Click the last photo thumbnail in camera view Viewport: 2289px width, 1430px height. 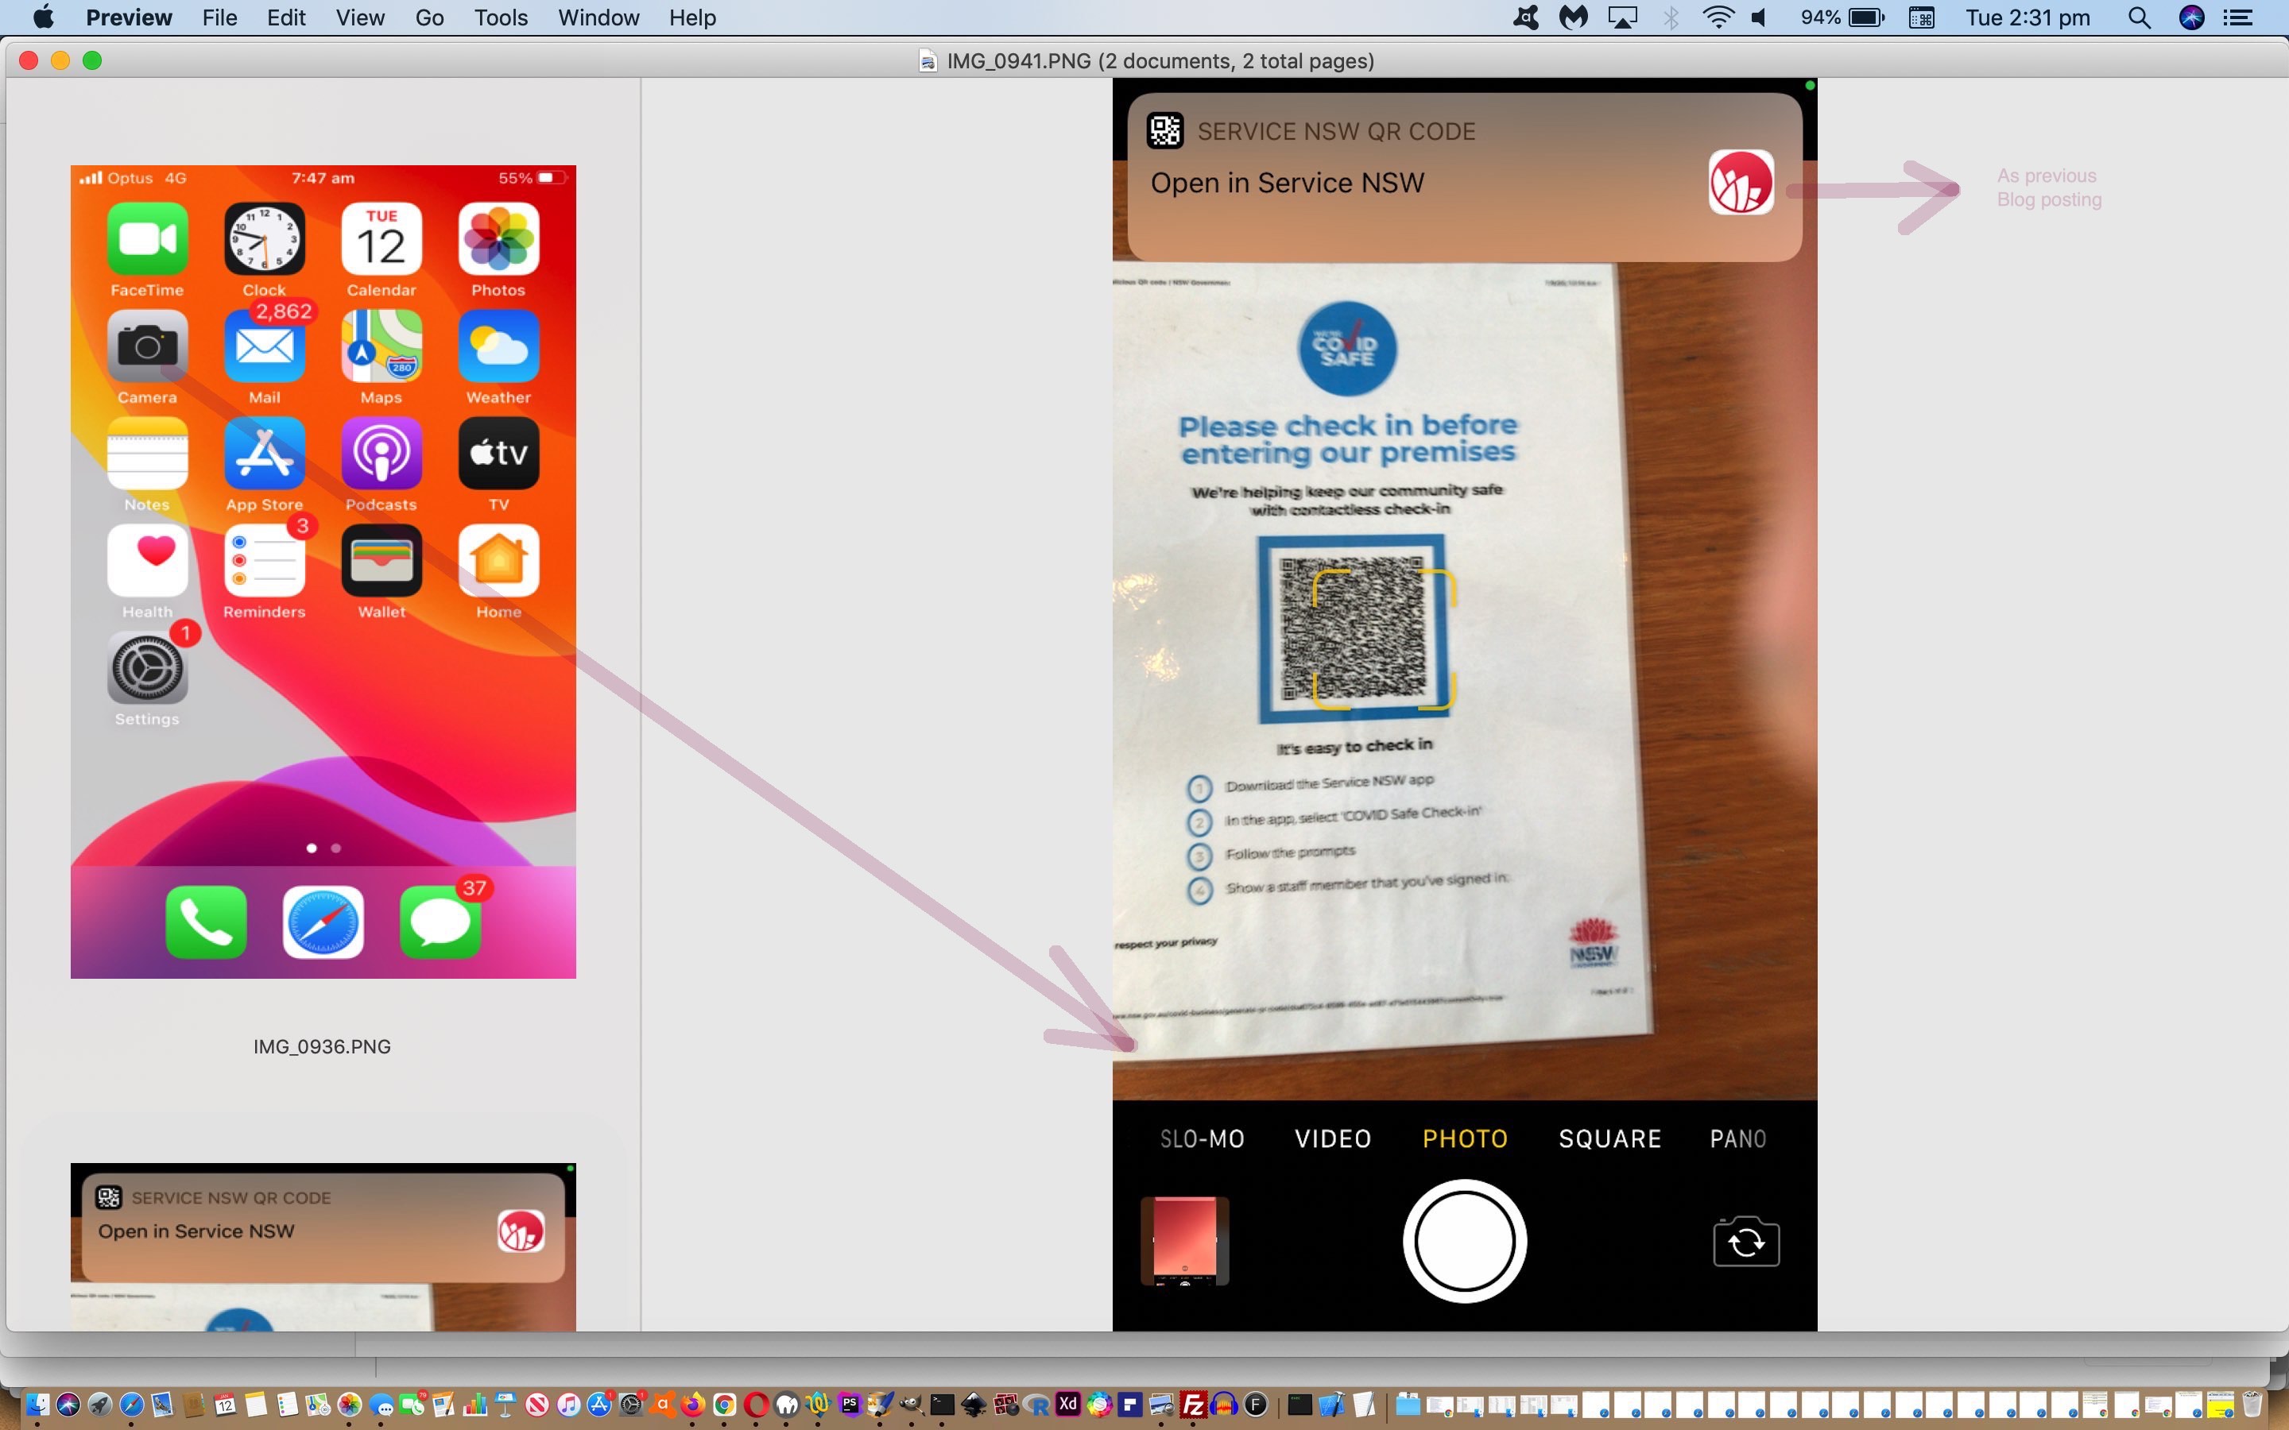[1184, 1241]
